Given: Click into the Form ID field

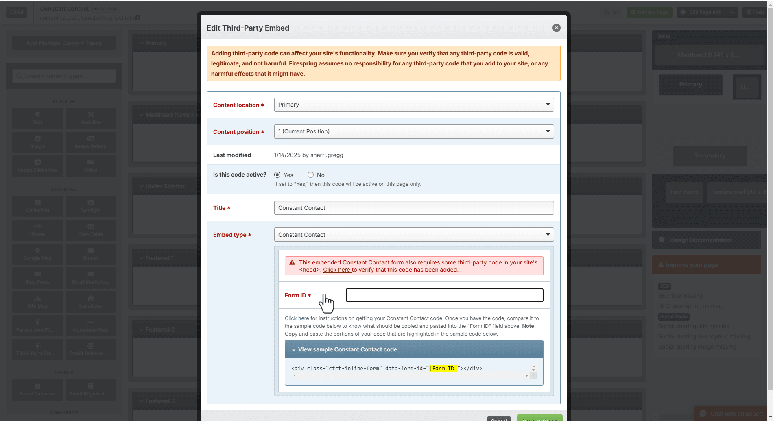Looking at the screenshot, I should (444, 295).
